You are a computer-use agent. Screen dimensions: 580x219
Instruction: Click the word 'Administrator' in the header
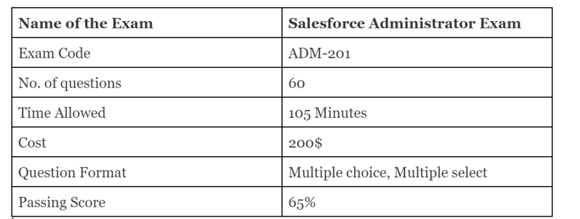click(x=421, y=23)
